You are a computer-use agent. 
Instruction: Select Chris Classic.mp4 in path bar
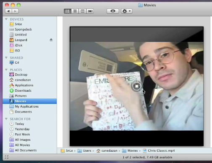(x=159, y=151)
